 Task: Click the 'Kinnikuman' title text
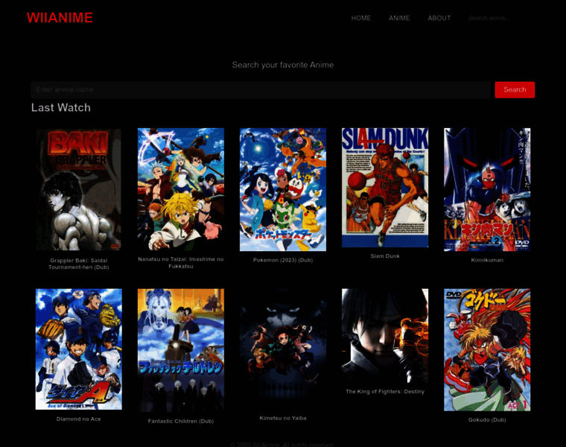[x=487, y=260]
